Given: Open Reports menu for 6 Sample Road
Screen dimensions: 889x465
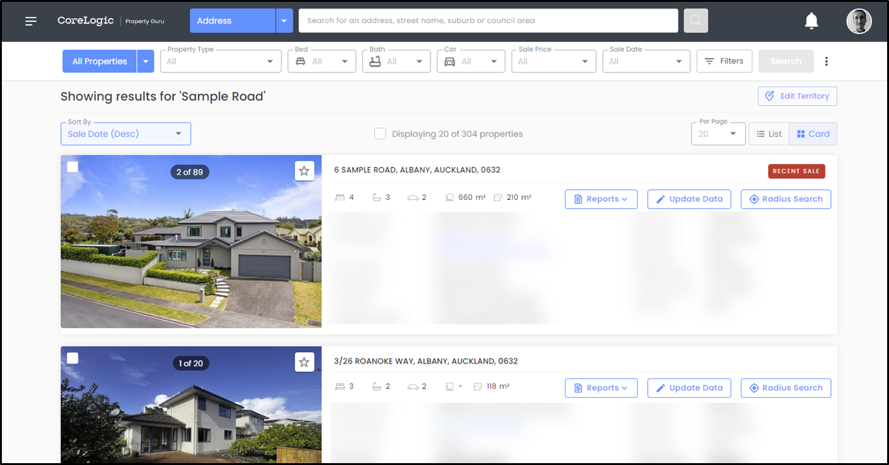Looking at the screenshot, I should click(x=601, y=199).
